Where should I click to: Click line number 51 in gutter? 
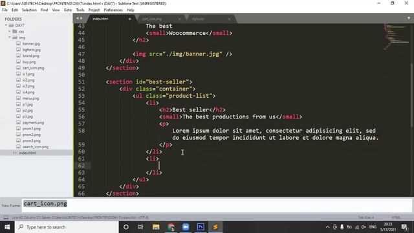82,82
